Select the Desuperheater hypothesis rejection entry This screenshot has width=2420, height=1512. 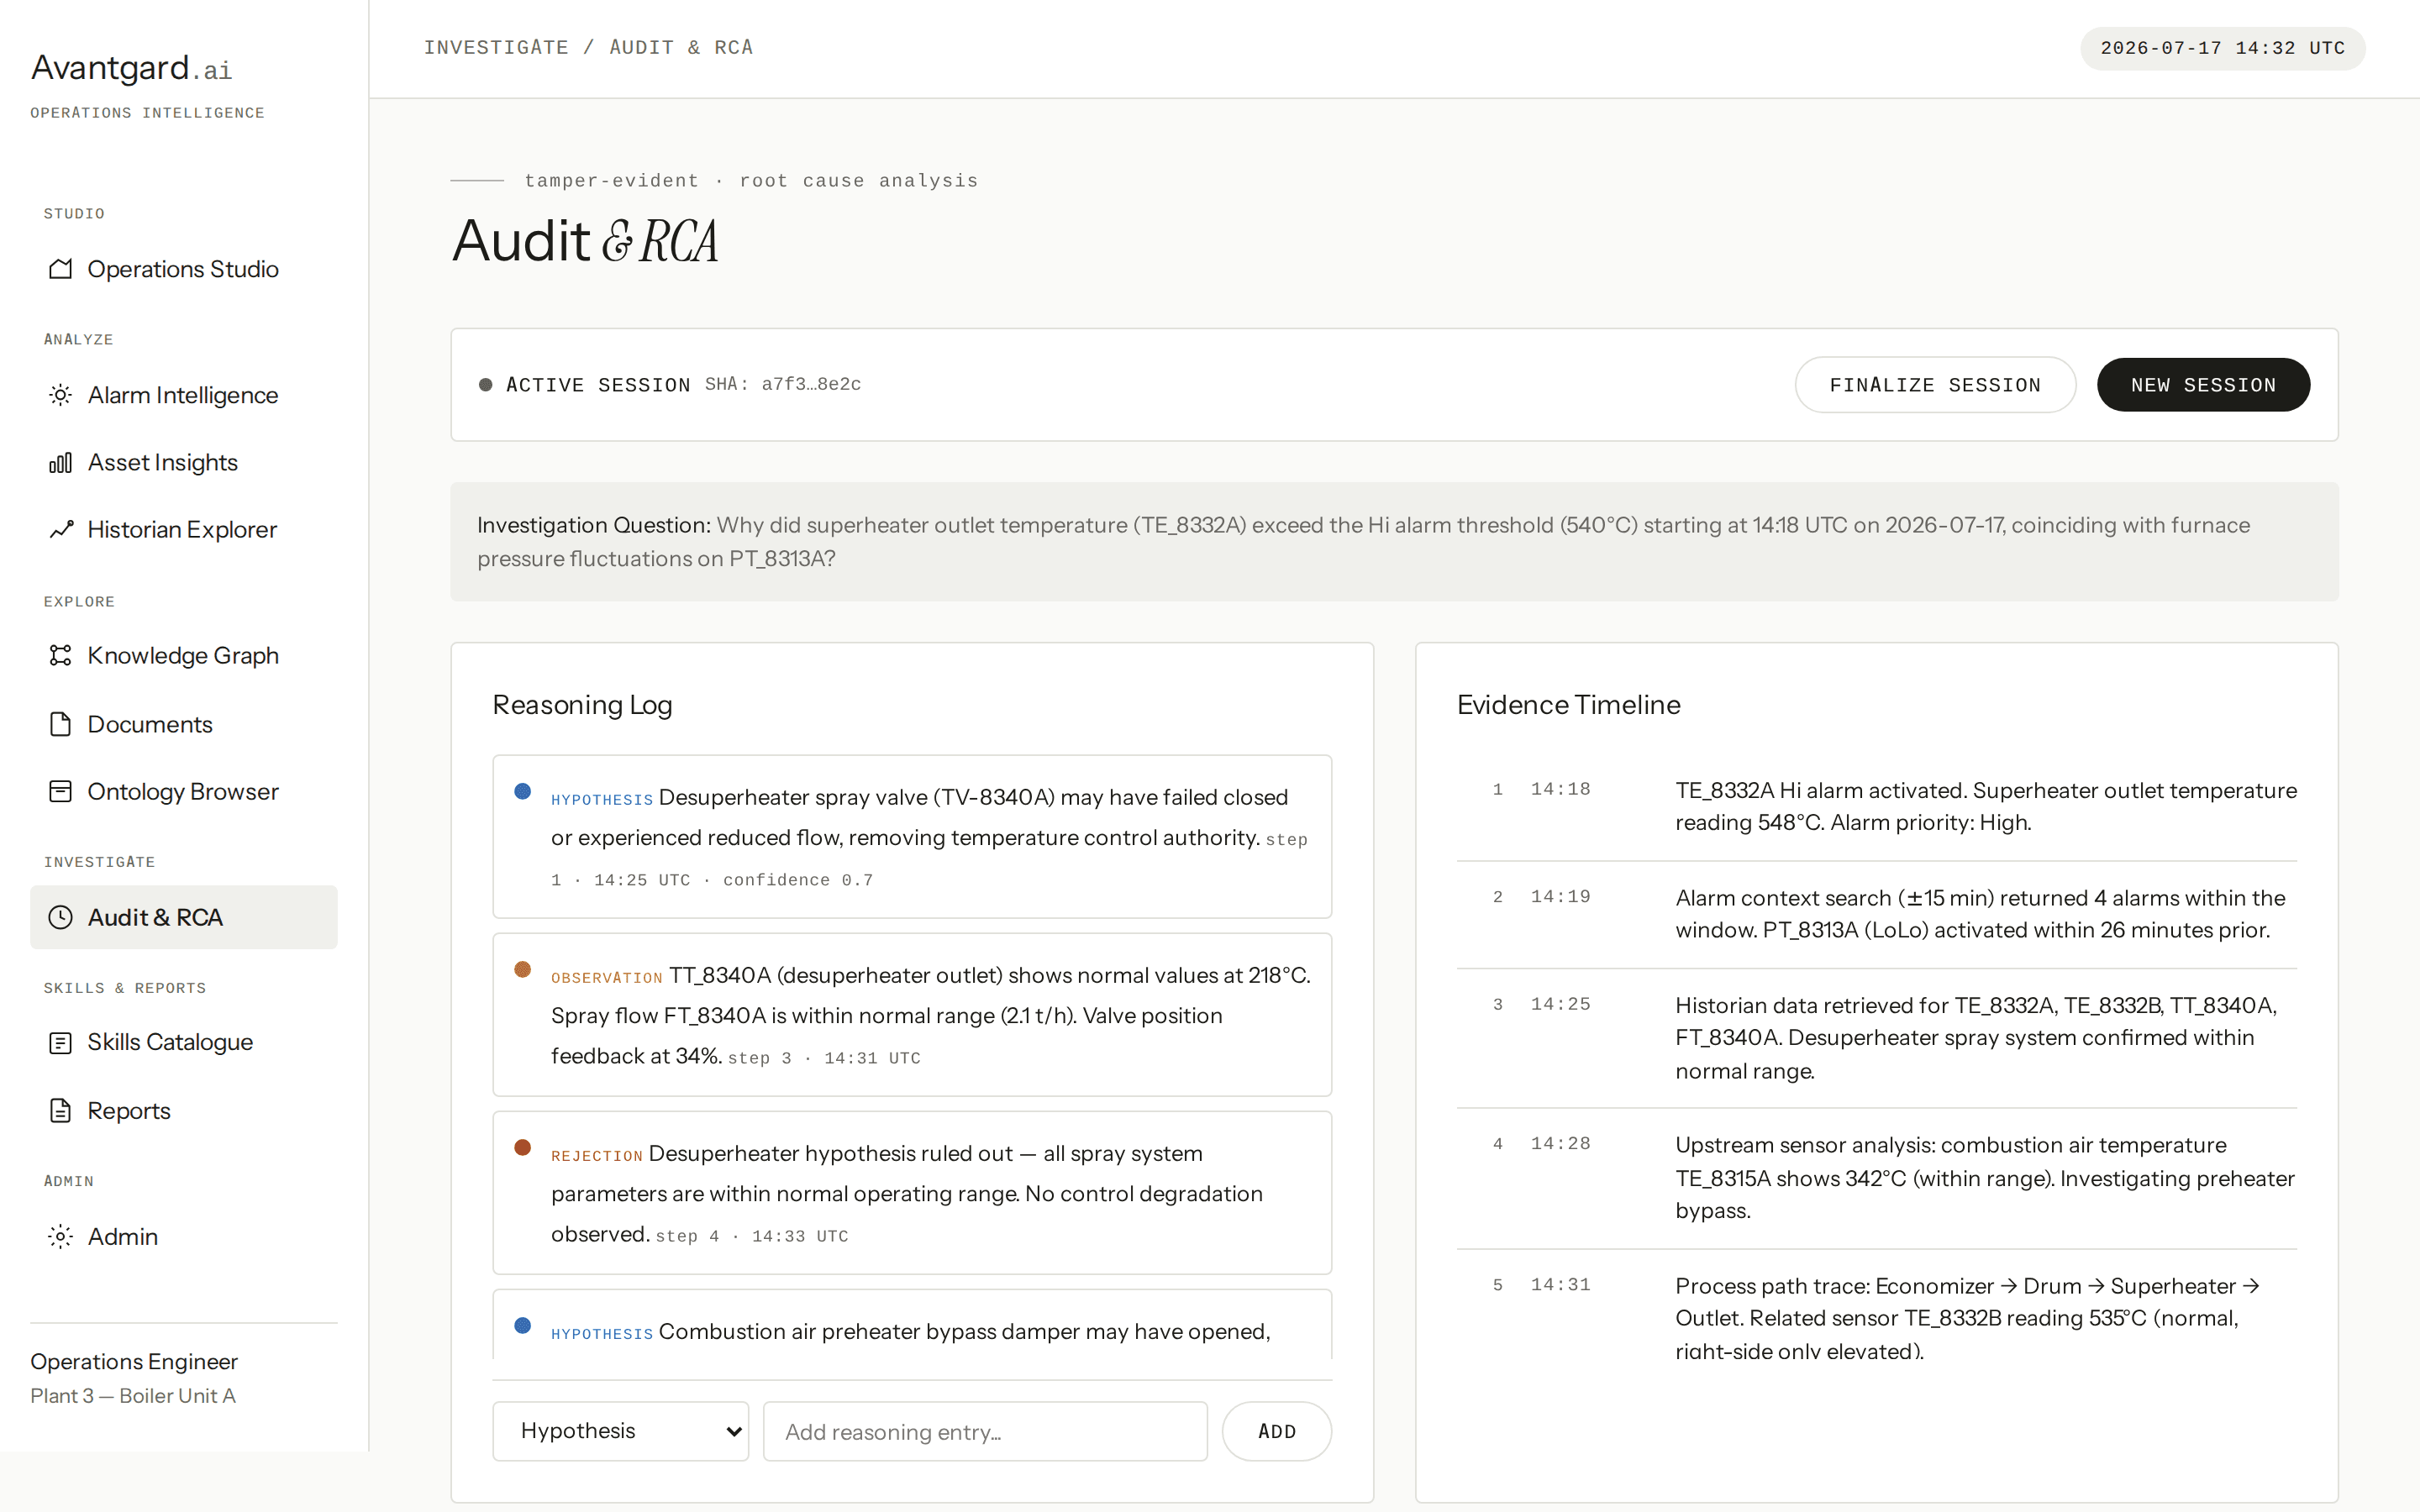(x=912, y=1193)
